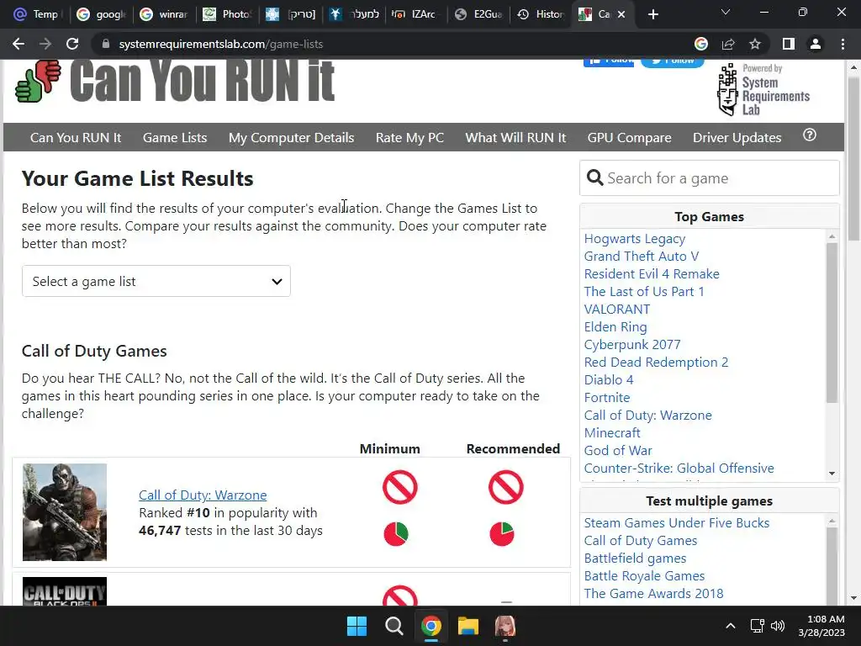Open Steam Games Under Five Bucks list
The height and width of the screenshot is (646, 861).
pyautogui.click(x=677, y=523)
